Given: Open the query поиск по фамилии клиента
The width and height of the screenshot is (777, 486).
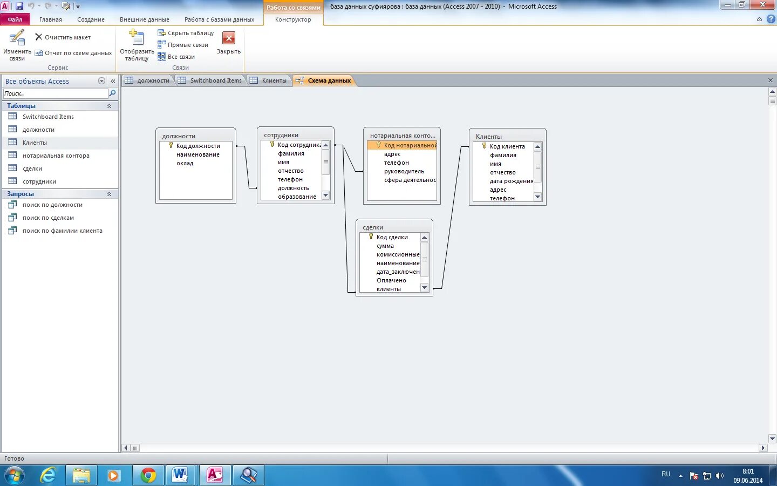Looking at the screenshot, I should (x=60, y=231).
